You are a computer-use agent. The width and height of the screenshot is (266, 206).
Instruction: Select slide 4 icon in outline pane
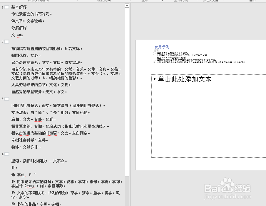pos(7,154)
